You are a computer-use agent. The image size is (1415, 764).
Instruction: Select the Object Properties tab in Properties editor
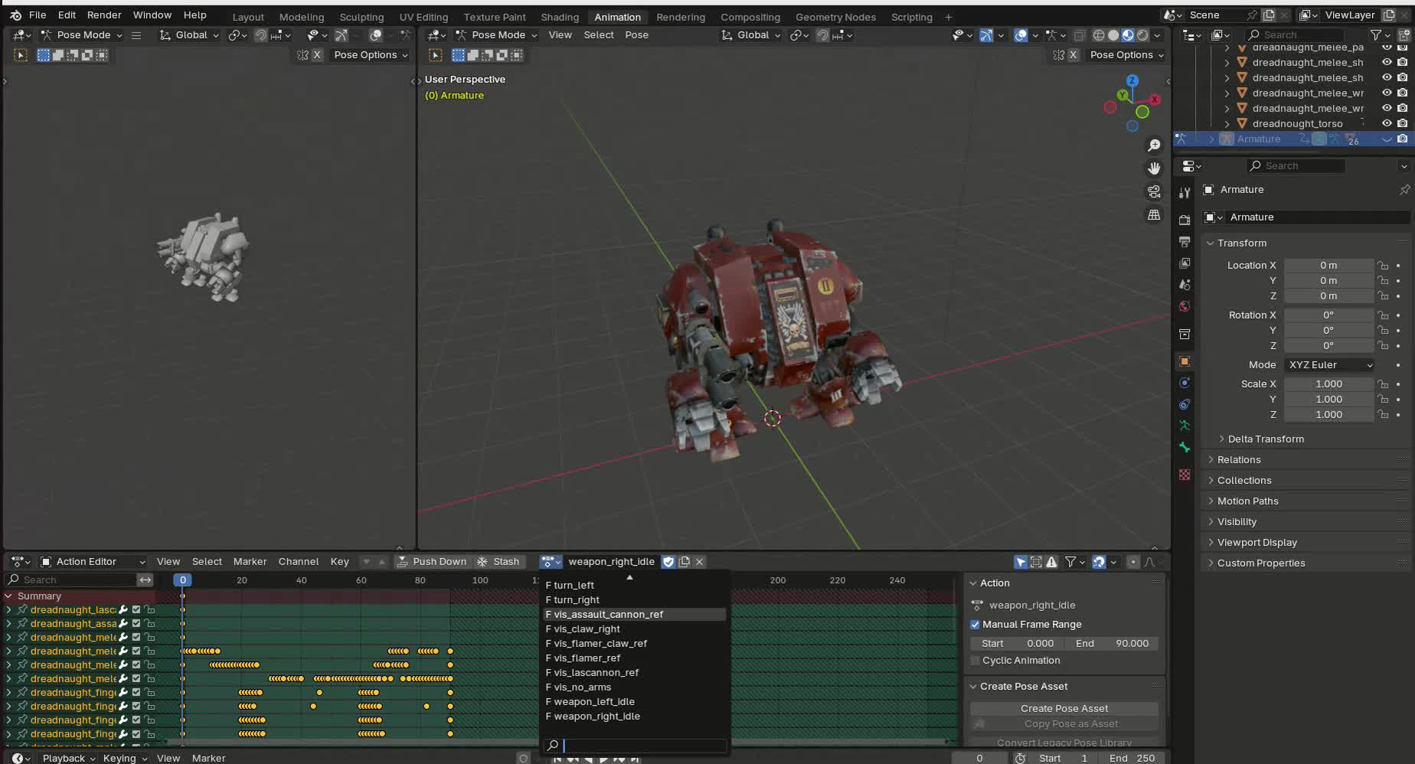[x=1184, y=361]
